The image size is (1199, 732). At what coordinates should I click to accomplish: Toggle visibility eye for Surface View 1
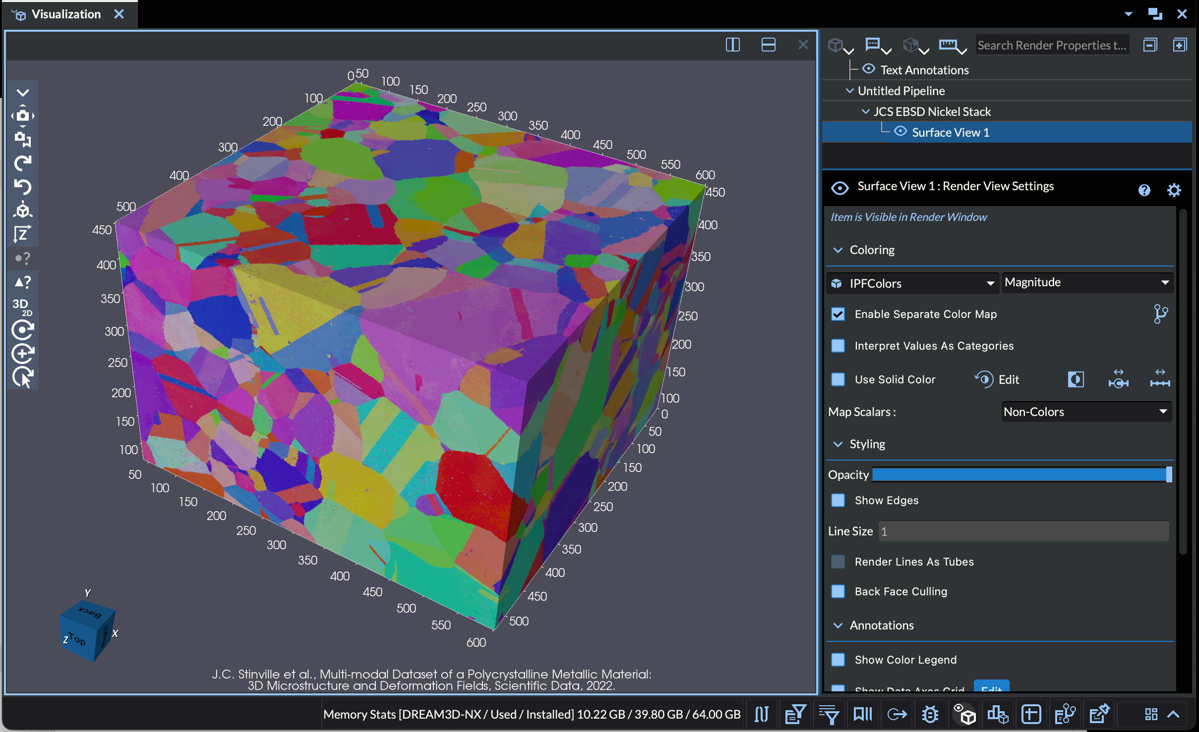pyautogui.click(x=900, y=132)
